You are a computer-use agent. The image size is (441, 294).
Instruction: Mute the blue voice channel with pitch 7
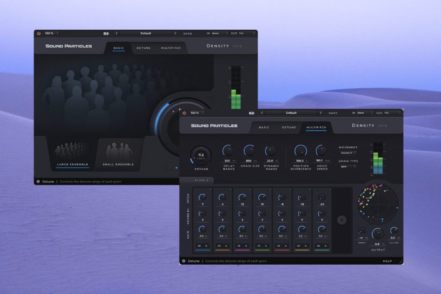pyautogui.click(x=199, y=246)
